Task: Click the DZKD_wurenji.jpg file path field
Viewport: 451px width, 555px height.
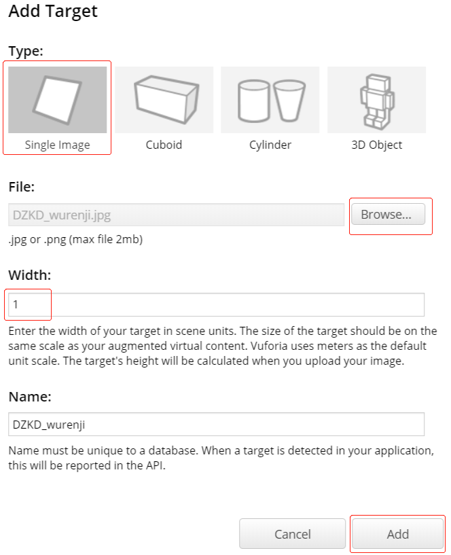Action: point(177,215)
